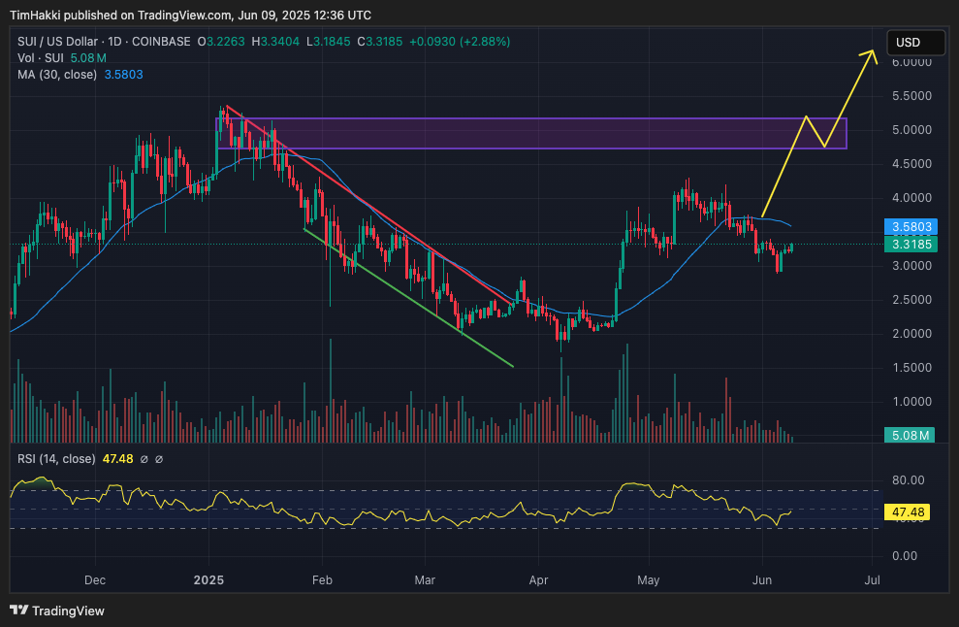
Task: Click the Dec label on time axis
Action: click(x=95, y=579)
